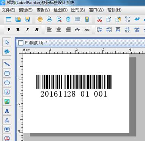Open the 帮助(H) menu
The width and height of the screenshot is (145, 141).
pos(114,10)
